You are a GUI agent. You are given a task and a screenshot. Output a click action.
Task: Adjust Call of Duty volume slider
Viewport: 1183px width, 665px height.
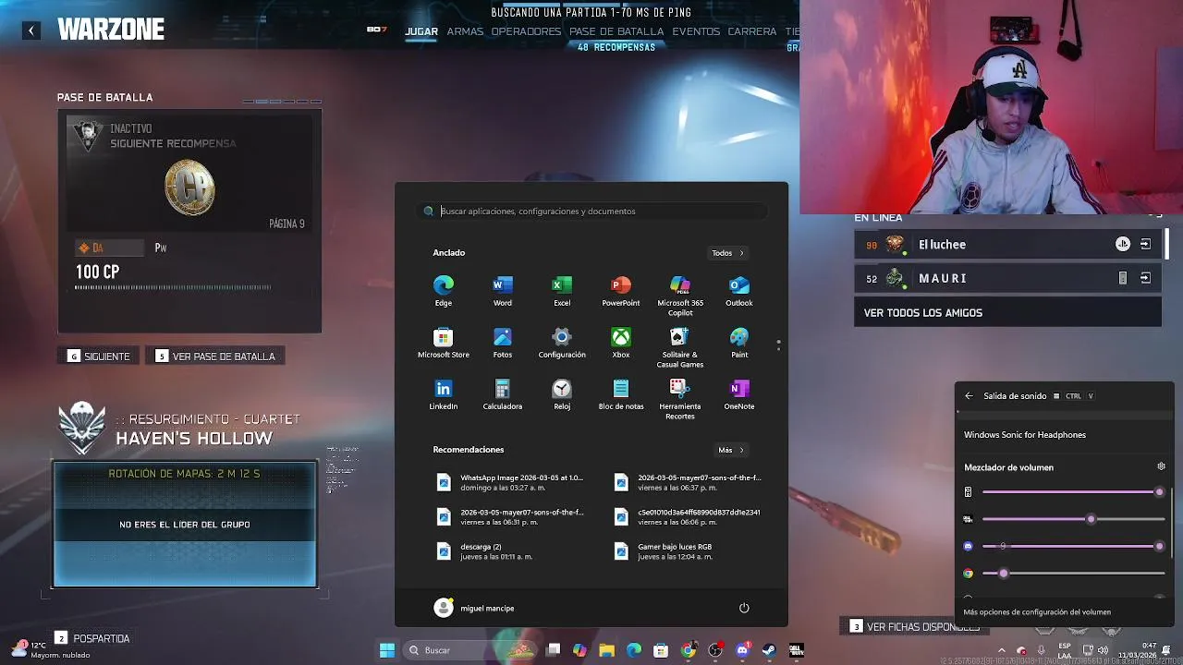pos(1071,519)
